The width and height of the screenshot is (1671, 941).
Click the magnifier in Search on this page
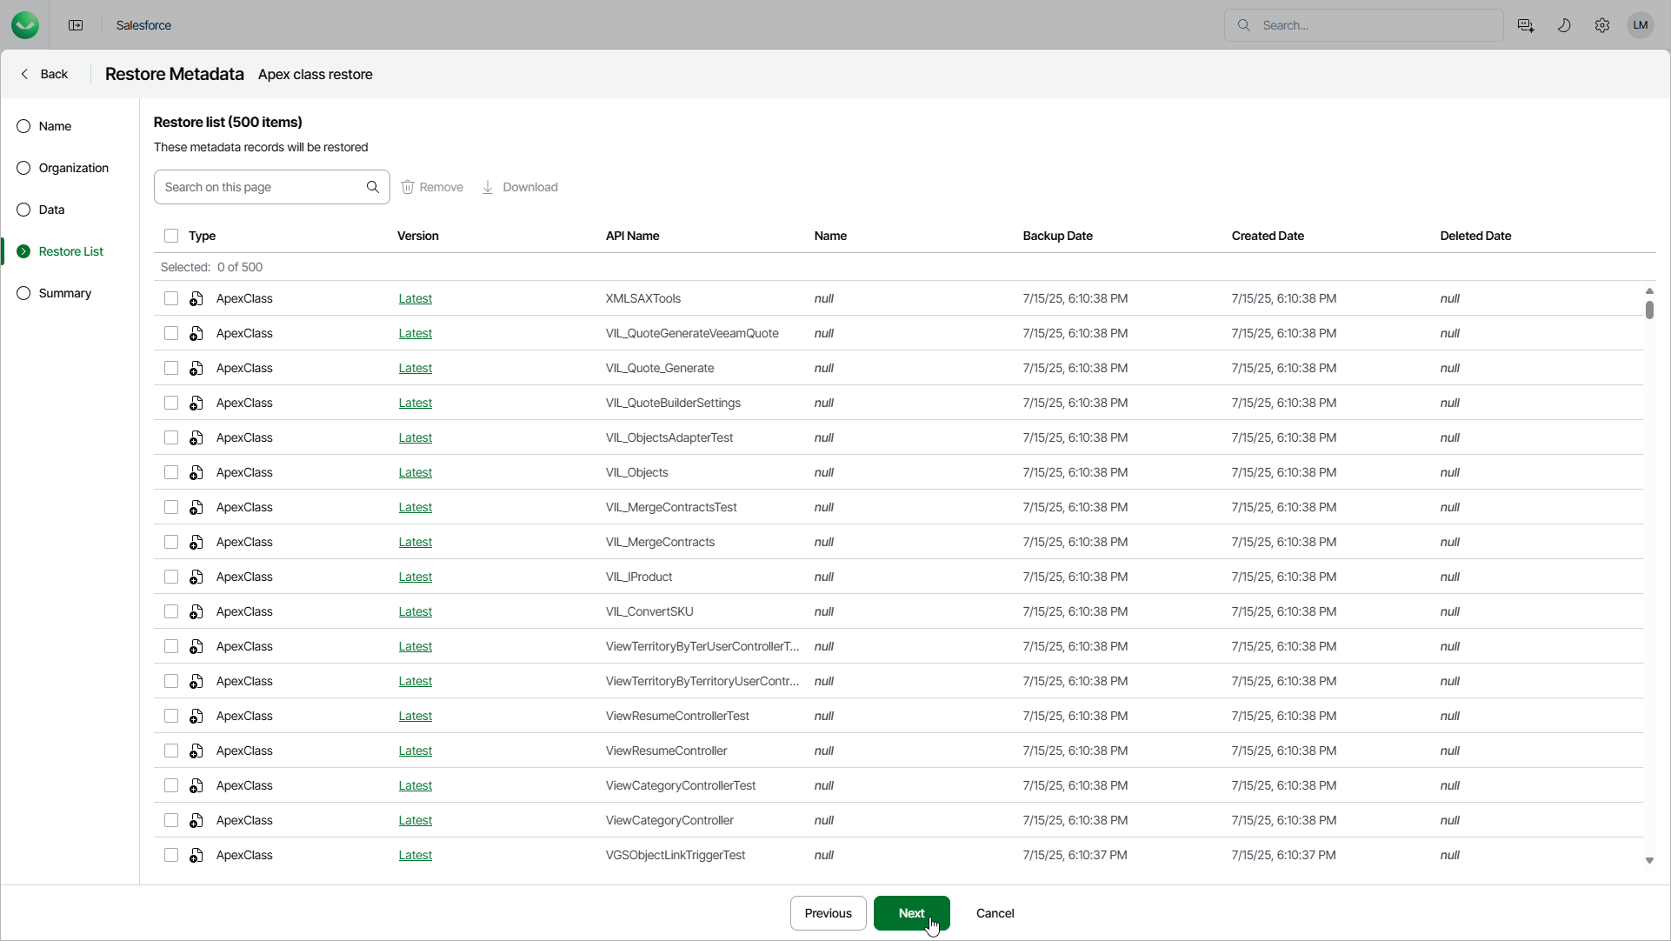(x=373, y=187)
